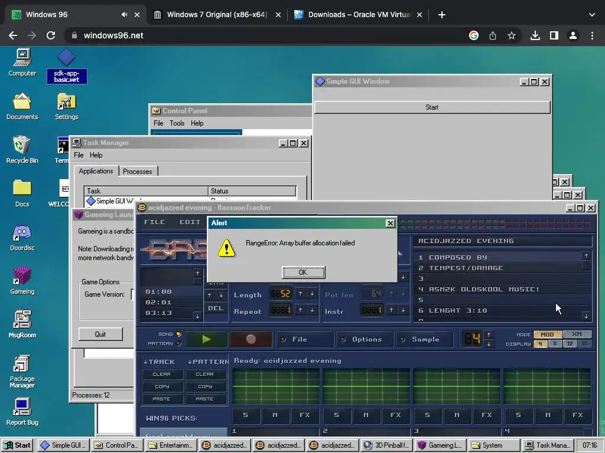Open the Package Manager desktop icon
The height and width of the screenshot is (453, 605).
tap(22, 372)
